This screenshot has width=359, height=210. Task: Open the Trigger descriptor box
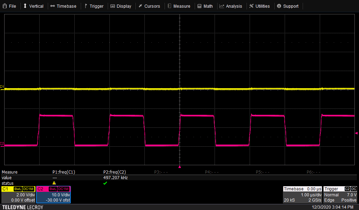340,195
